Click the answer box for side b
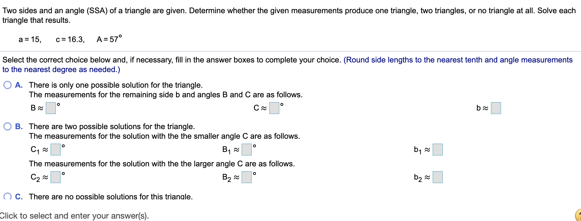The height and width of the screenshot is (221, 581). (x=495, y=108)
